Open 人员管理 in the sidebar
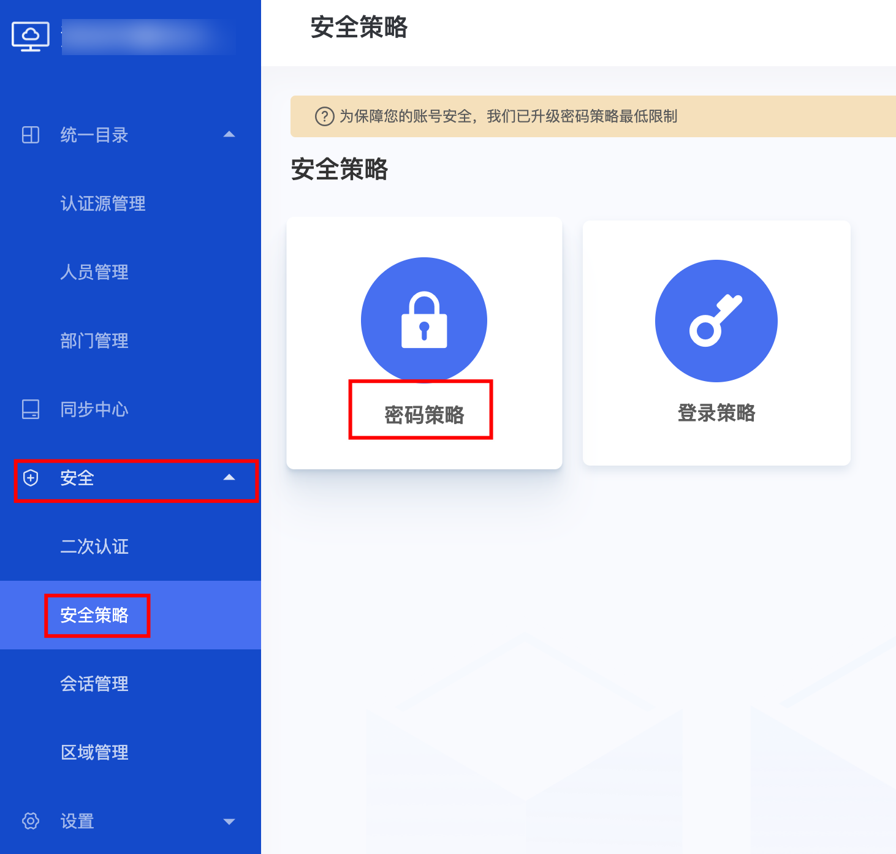 click(94, 272)
